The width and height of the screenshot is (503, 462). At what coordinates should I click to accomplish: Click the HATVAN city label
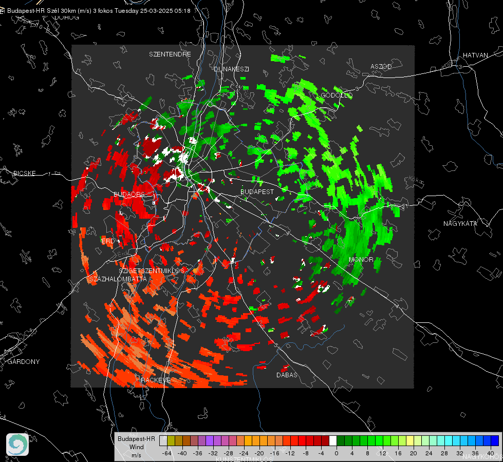click(x=475, y=55)
